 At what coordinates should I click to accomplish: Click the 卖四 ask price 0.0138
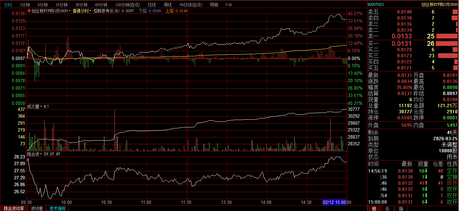pyautogui.click(x=404, y=18)
